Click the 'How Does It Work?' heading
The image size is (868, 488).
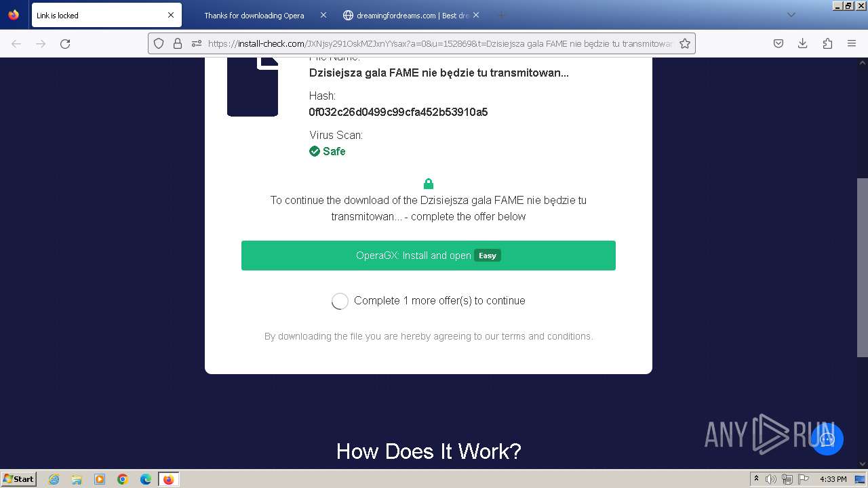click(x=429, y=451)
